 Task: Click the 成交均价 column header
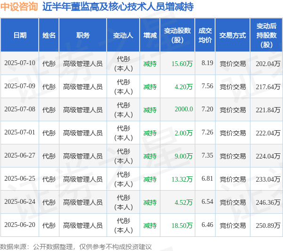point(205,35)
